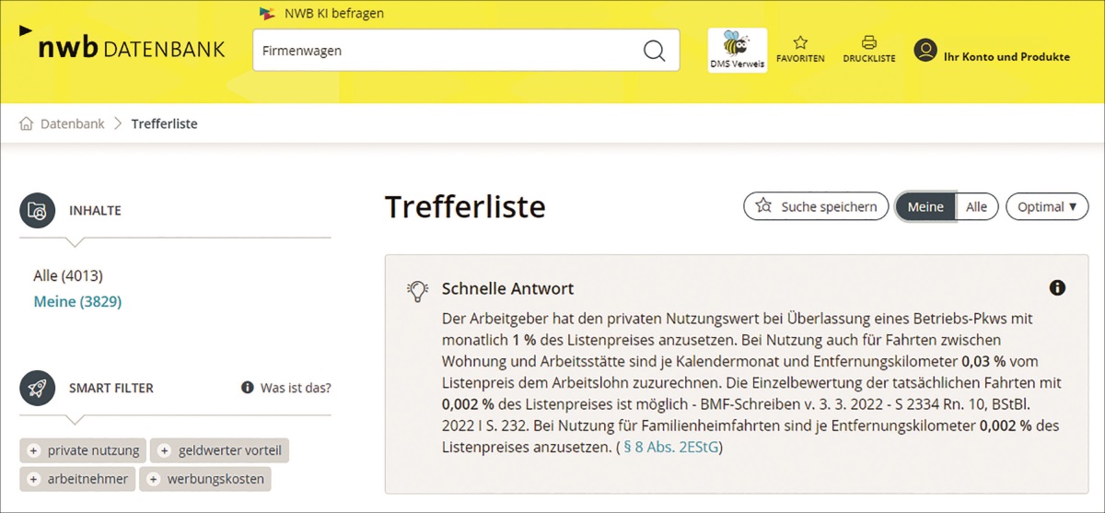Viewport: 1105px width, 513px height.
Task: Open the § 8 Abs. 2 EStG link
Action: (673, 448)
